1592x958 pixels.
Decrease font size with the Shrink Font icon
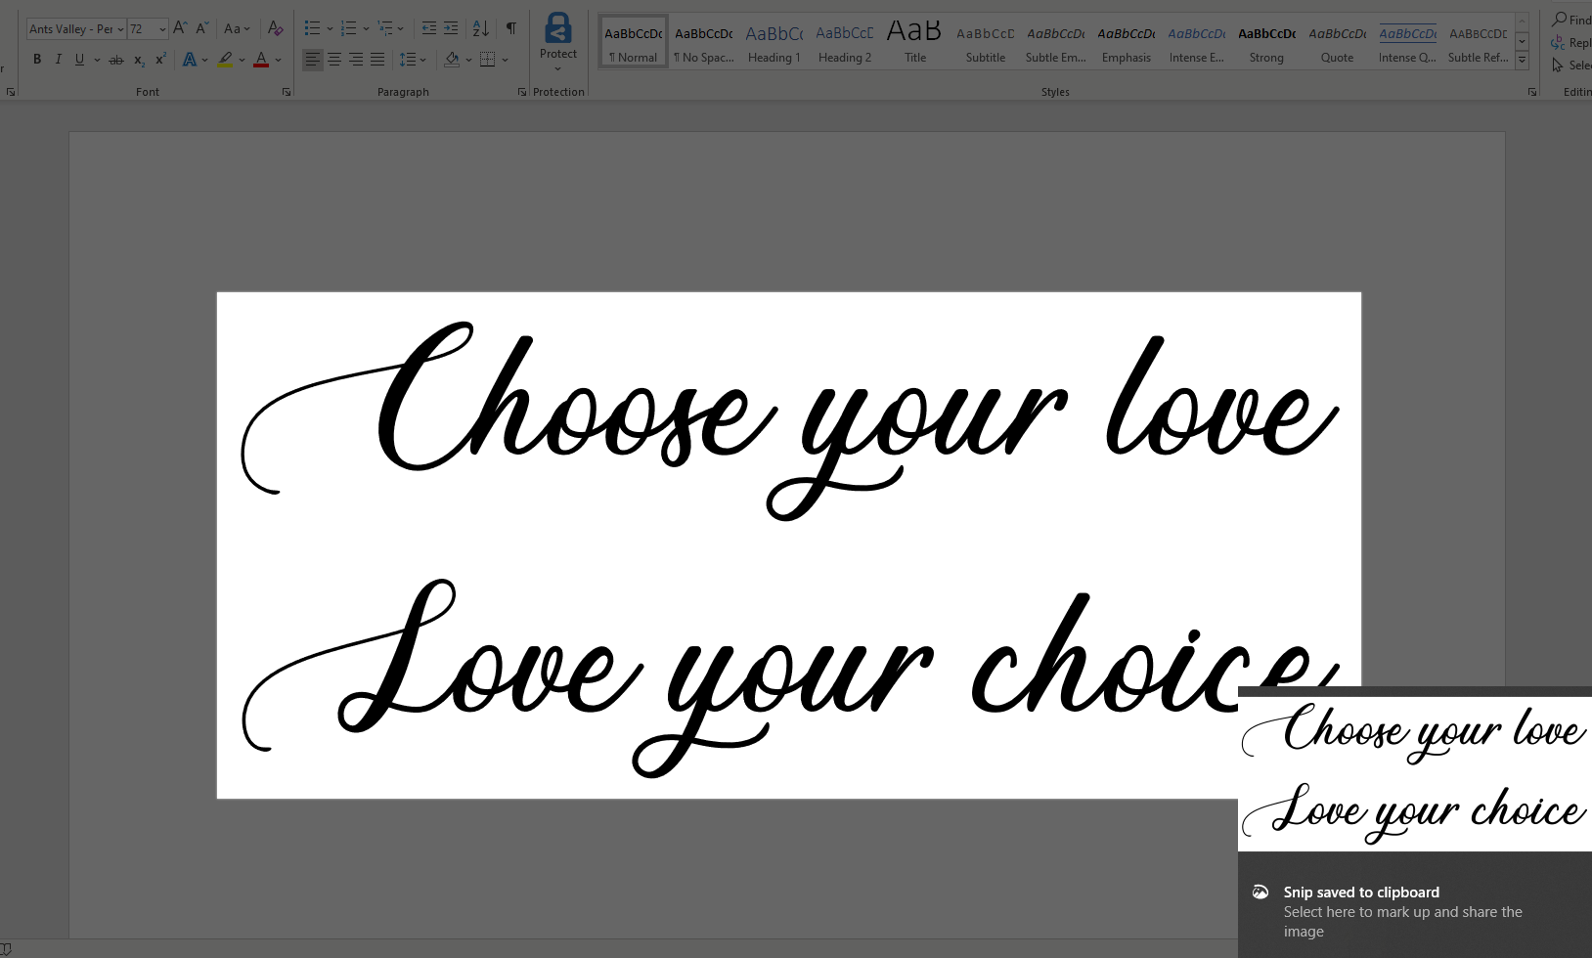click(202, 28)
